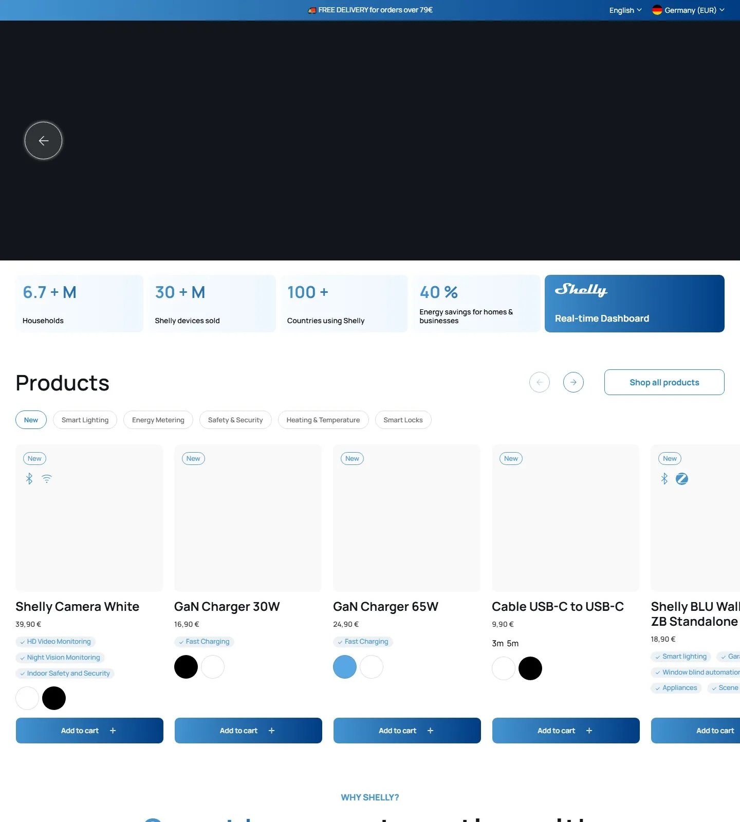Click the New badge on GaN Charger 30W
740x822 pixels.
tap(193, 458)
